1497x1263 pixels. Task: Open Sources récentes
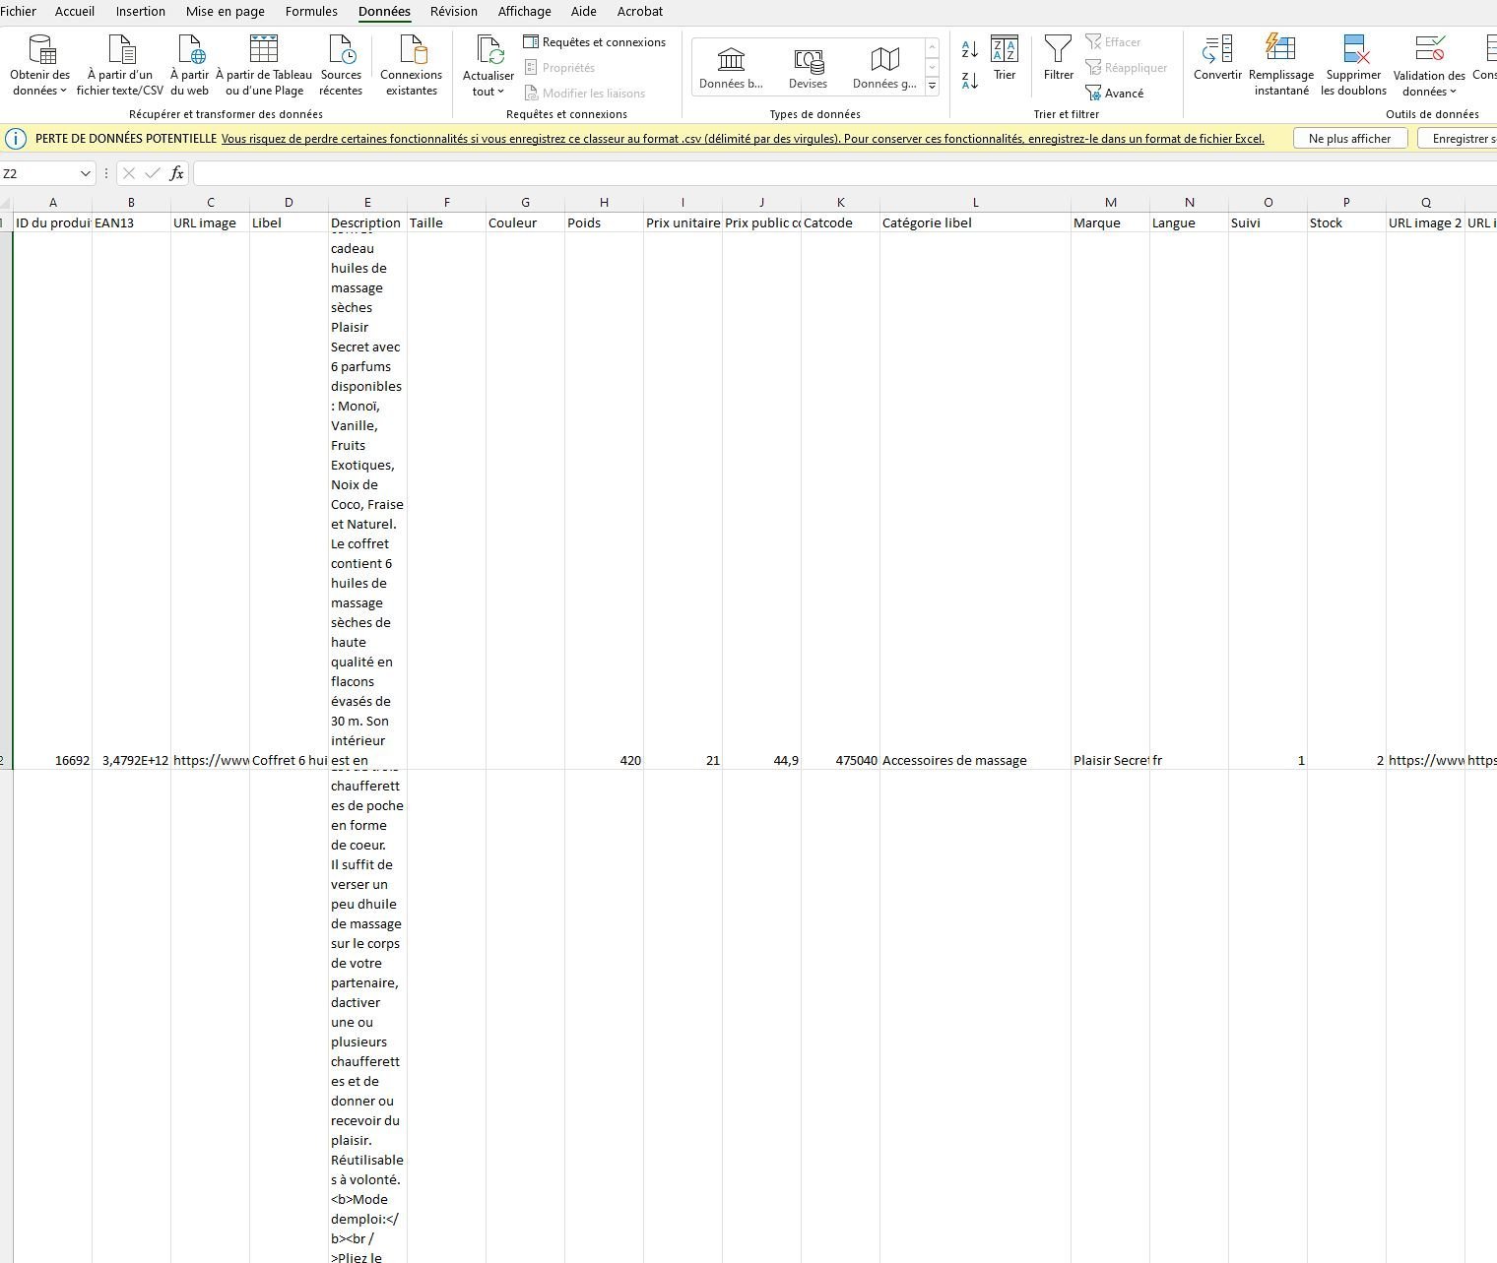341,65
